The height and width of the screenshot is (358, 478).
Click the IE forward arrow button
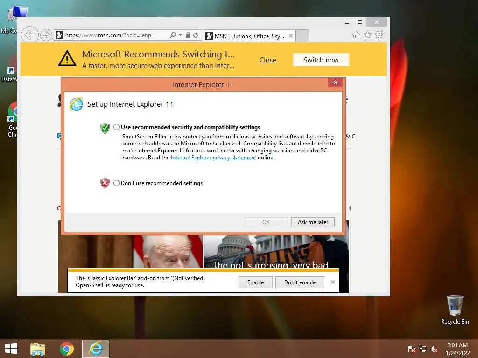(x=46, y=35)
